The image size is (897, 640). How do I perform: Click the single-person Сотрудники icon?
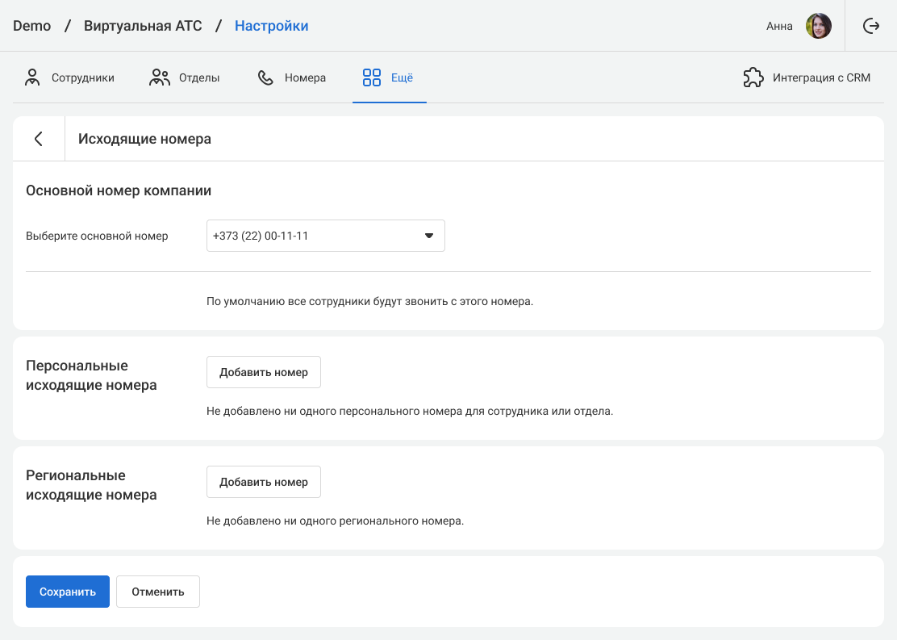[32, 77]
